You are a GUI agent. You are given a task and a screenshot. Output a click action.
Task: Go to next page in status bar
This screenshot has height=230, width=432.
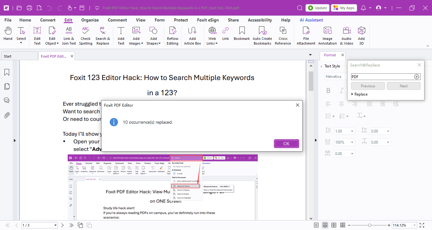(63, 225)
